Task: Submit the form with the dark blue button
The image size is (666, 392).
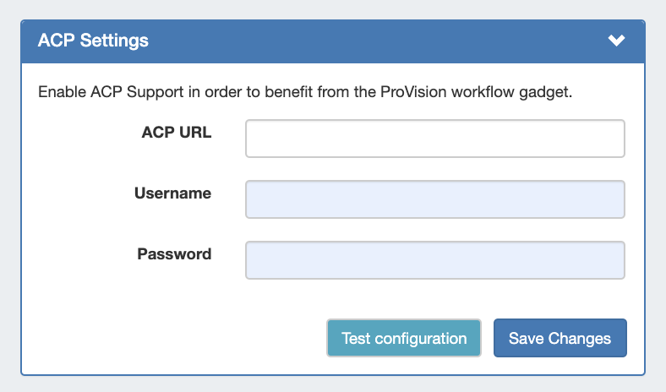Action: pyautogui.click(x=560, y=338)
